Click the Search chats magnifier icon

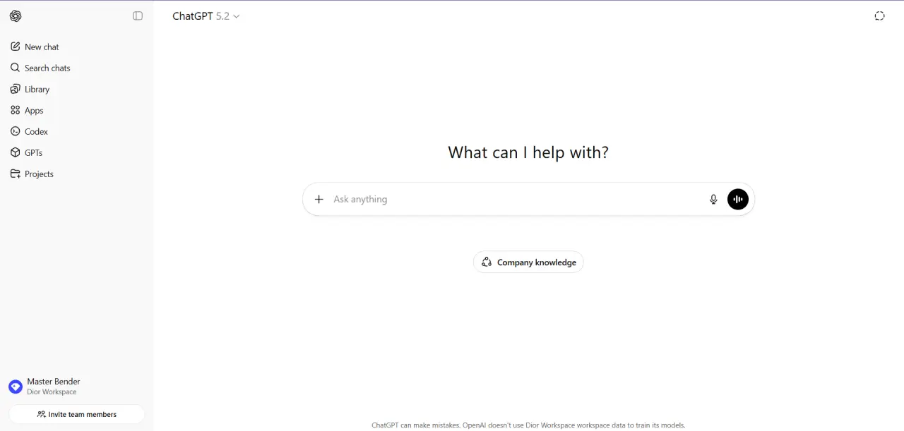click(x=16, y=68)
